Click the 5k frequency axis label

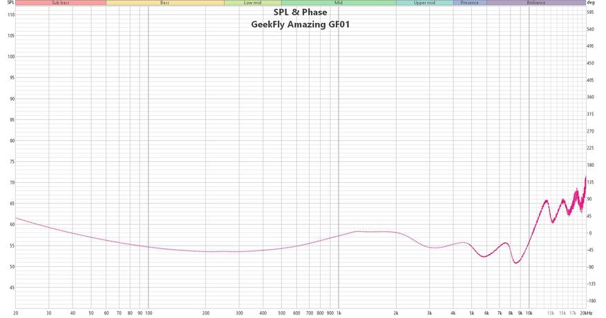472,313
